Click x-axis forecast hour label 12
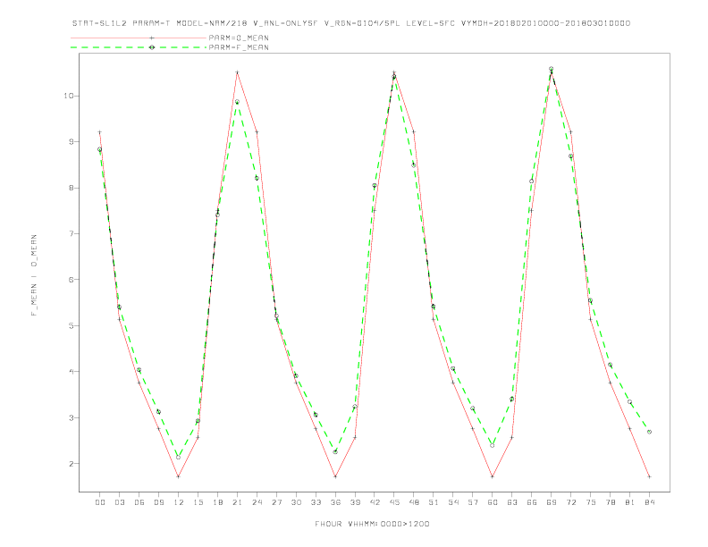Image resolution: width=708 pixels, height=547 pixels. click(x=179, y=502)
